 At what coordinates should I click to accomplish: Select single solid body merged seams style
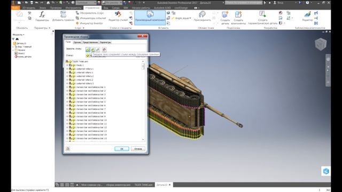pyautogui.click(x=88, y=50)
